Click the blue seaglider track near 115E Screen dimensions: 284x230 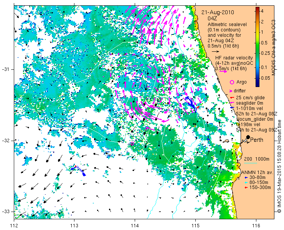(x=191, y=104)
